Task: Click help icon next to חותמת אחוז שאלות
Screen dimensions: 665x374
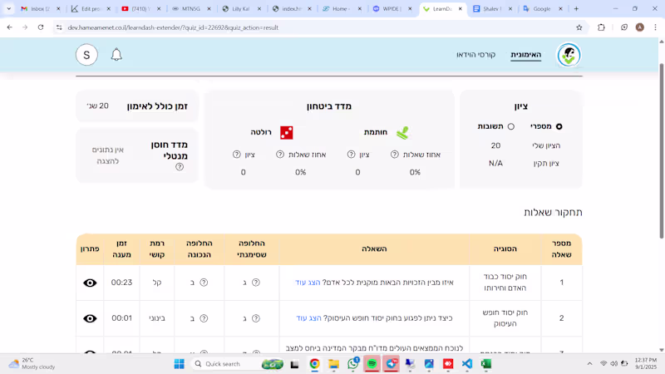Action: point(394,155)
